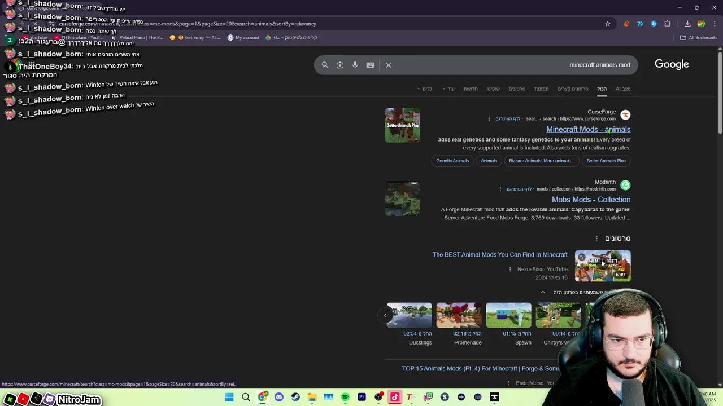This screenshot has width=723, height=406.
Task: Expand the 'עוד' more dropdown
Action: tap(448, 89)
